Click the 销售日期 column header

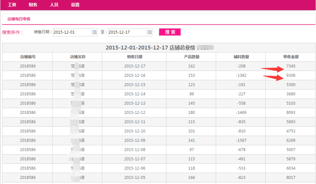(x=135, y=57)
